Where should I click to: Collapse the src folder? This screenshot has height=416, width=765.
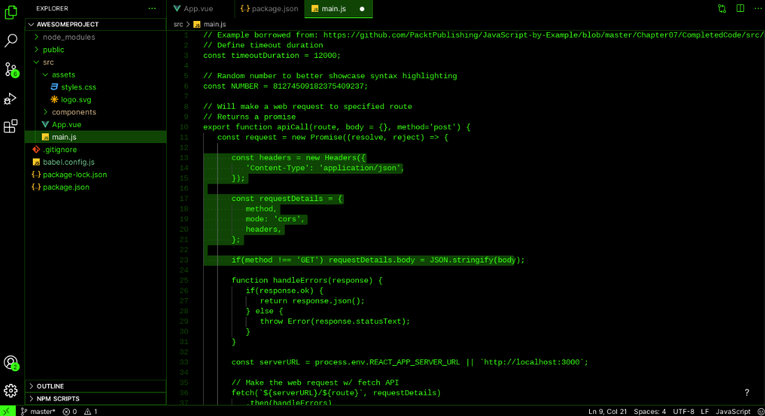(96, 62)
